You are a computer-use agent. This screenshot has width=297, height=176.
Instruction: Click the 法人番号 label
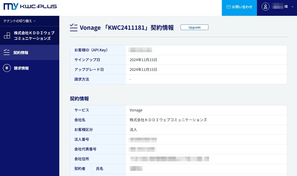pyautogui.click(x=82, y=139)
